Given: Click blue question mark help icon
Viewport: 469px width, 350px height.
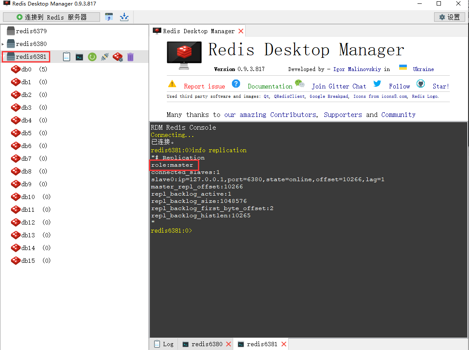Looking at the screenshot, I should click(236, 84).
